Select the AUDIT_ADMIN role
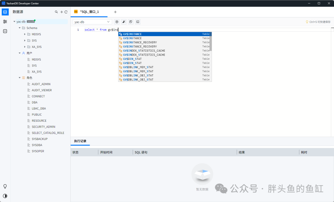 point(41,84)
